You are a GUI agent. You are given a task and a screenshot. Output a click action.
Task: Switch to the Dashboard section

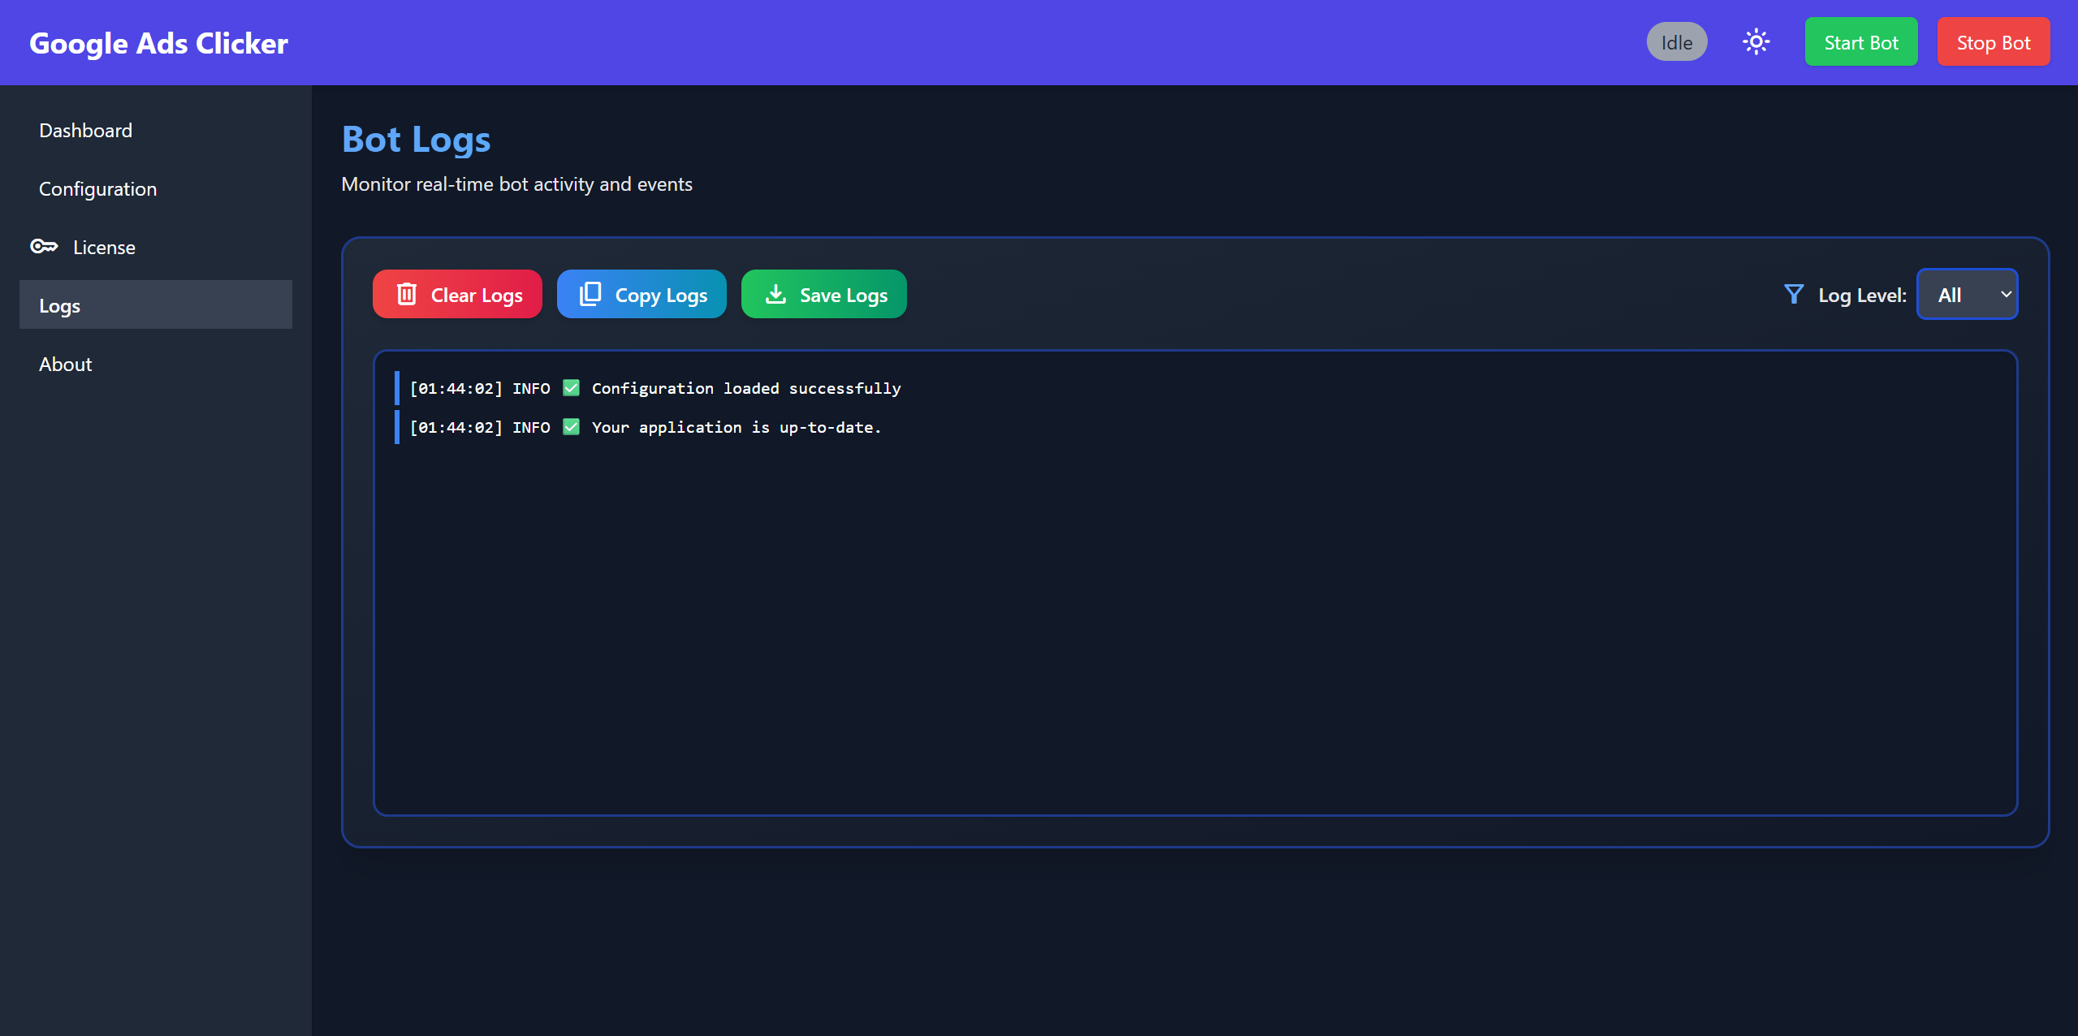point(85,130)
